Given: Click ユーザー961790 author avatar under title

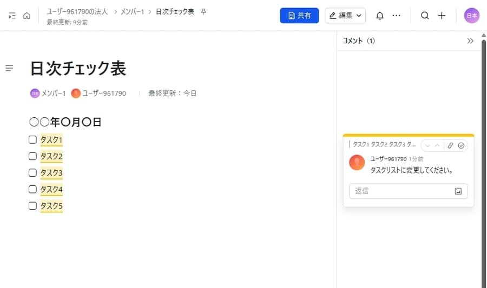Looking at the screenshot, I should tap(75, 93).
